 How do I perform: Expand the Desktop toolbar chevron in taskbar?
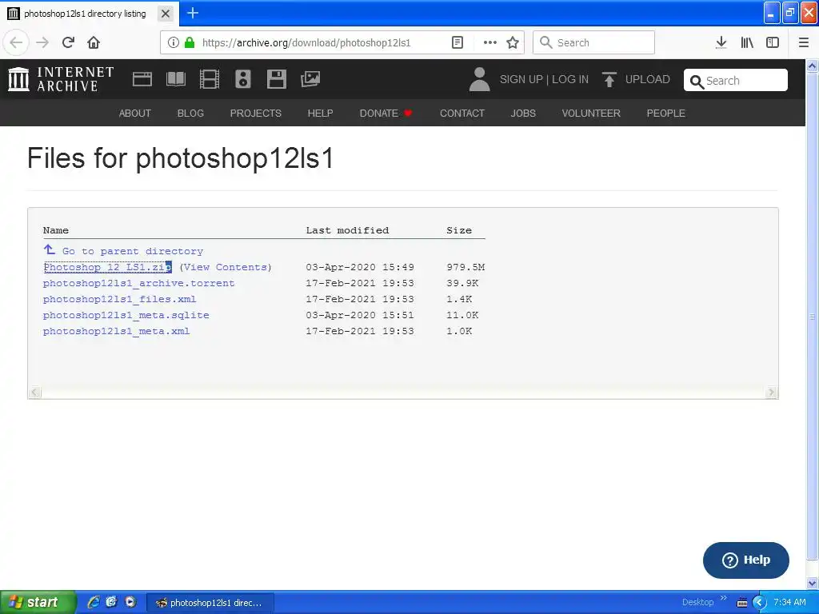[x=723, y=598]
